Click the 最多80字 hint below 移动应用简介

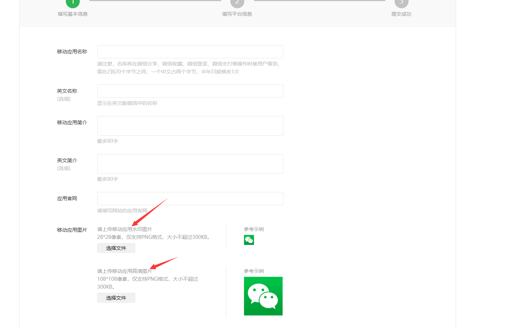point(108,141)
